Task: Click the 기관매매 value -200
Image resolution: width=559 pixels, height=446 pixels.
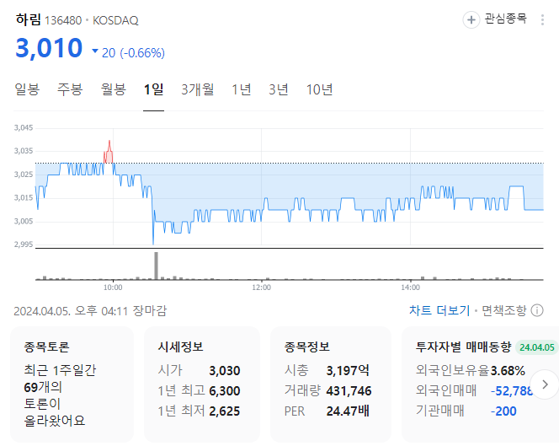Action: (503, 411)
